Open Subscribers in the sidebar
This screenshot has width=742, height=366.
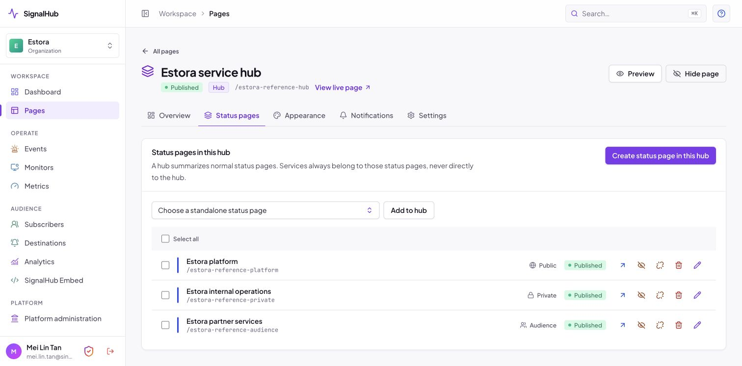62,224
